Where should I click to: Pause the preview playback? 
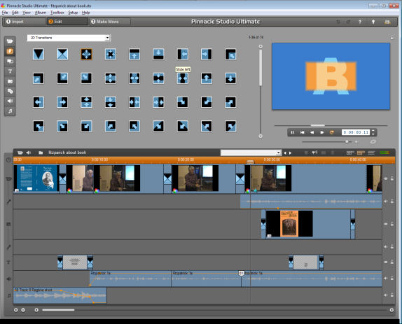click(x=292, y=132)
